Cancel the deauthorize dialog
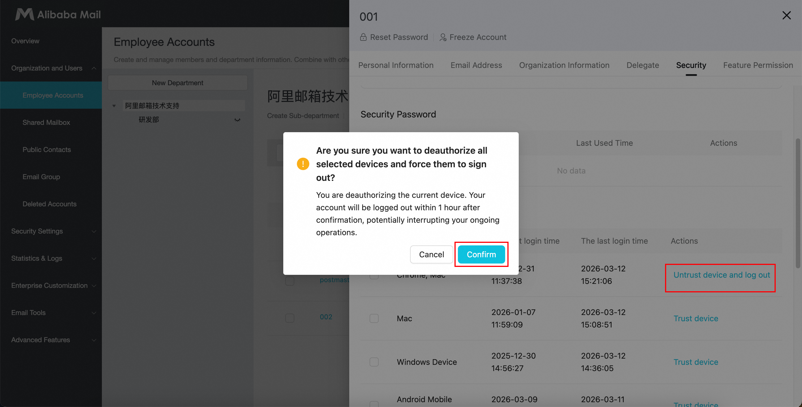Screen dimensions: 802x407 [431, 254]
